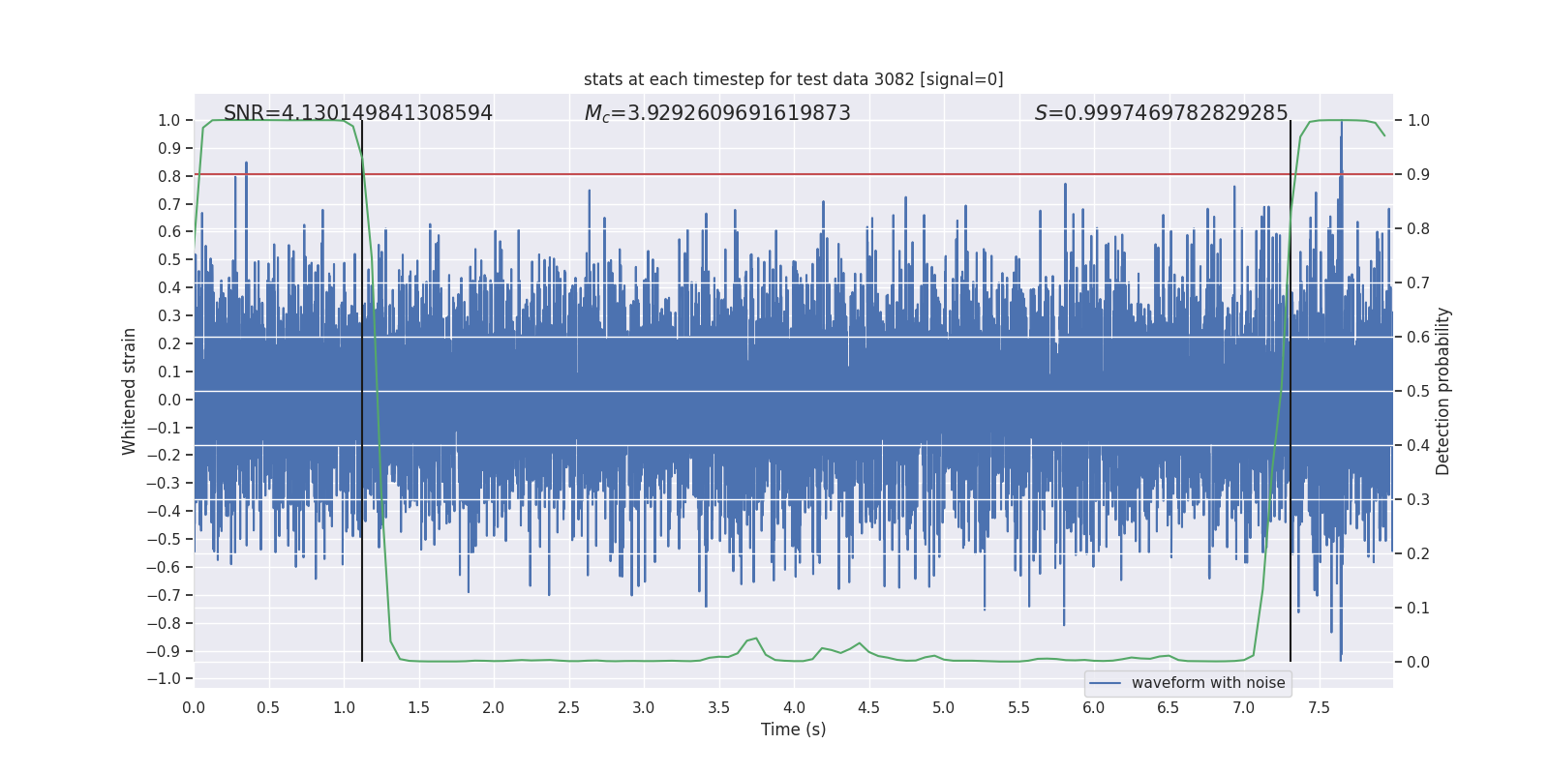The width and height of the screenshot is (1549, 774).
Task: Click the green curve bump near 3.75 seconds
Action: click(x=754, y=640)
